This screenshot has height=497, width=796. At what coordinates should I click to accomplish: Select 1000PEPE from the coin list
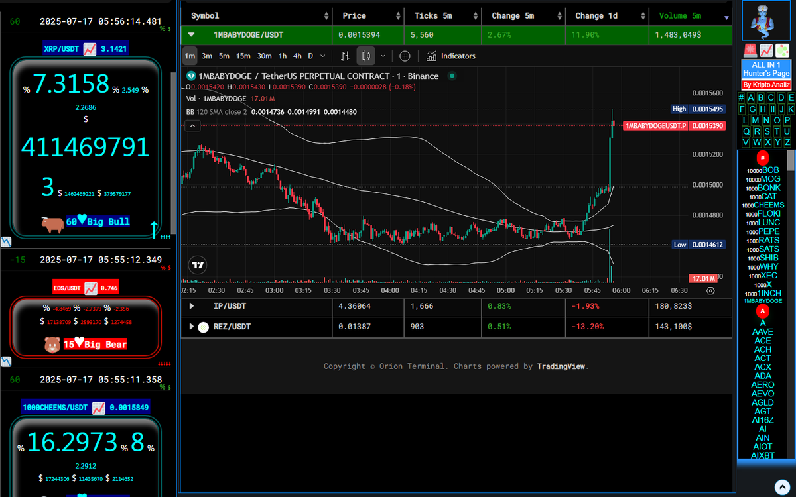(x=763, y=231)
